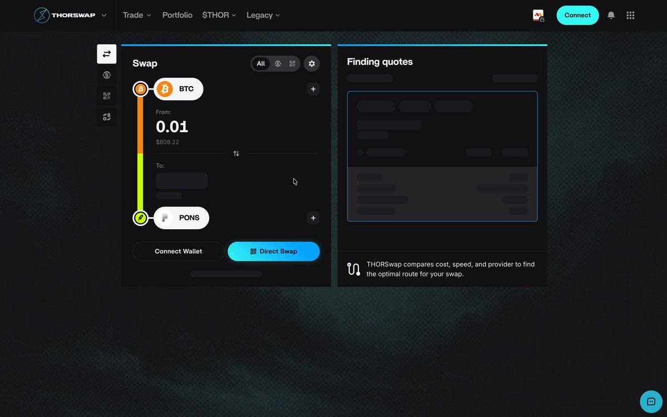The width and height of the screenshot is (667, 417).
Task: Click the loading quote card
Action: 442,156
